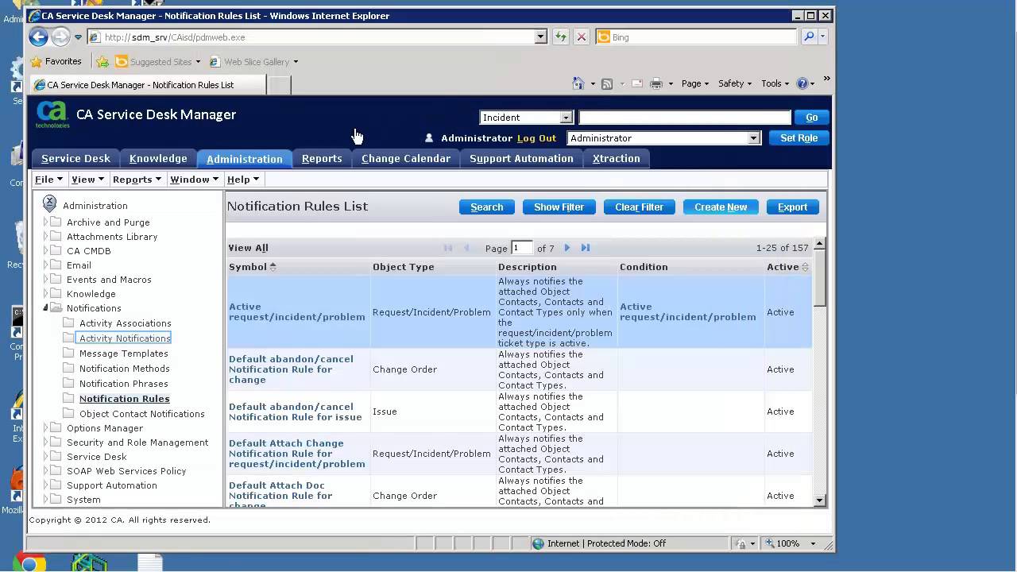Open Favorites with the star icon
Screen dimensions: 1017x572
pyautogui.click(x=36, y=61)
